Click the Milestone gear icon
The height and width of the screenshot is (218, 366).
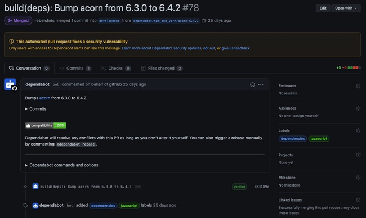[x=358, y=177]
